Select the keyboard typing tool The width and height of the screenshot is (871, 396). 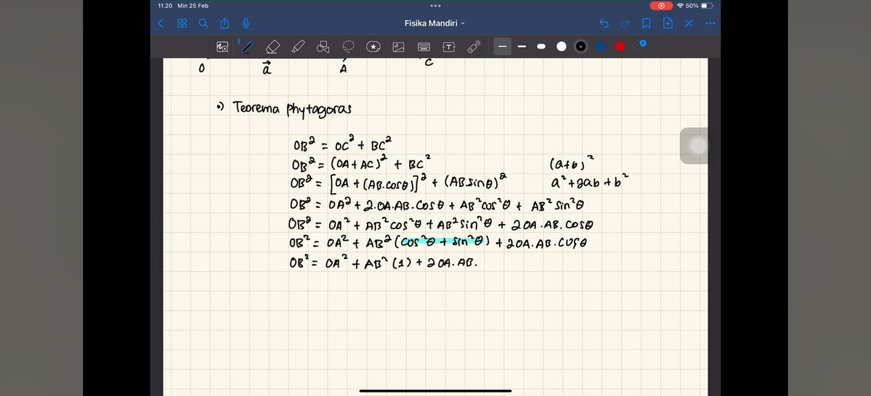coord(424,47)
